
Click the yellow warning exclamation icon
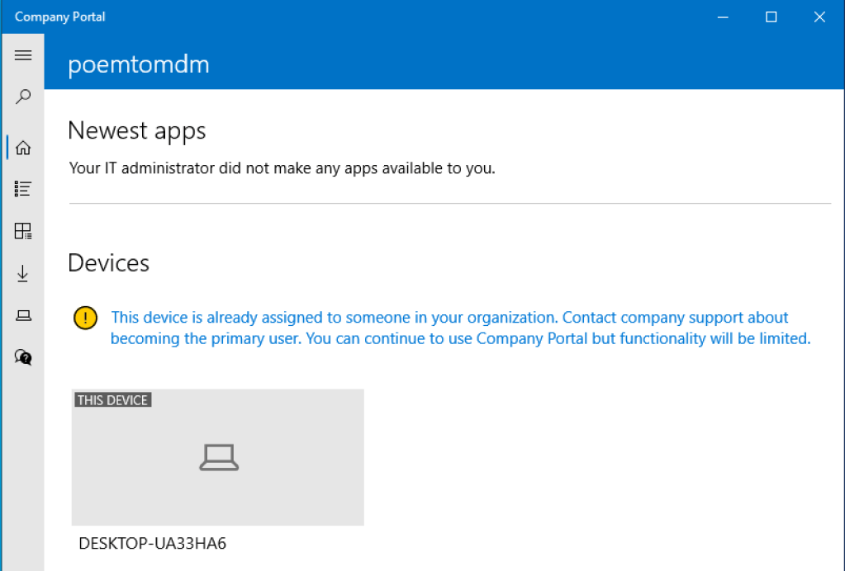tap(85, 319)
